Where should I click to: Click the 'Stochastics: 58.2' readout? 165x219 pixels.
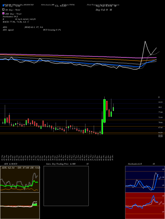pyautogui.click(x=10, y=17)
